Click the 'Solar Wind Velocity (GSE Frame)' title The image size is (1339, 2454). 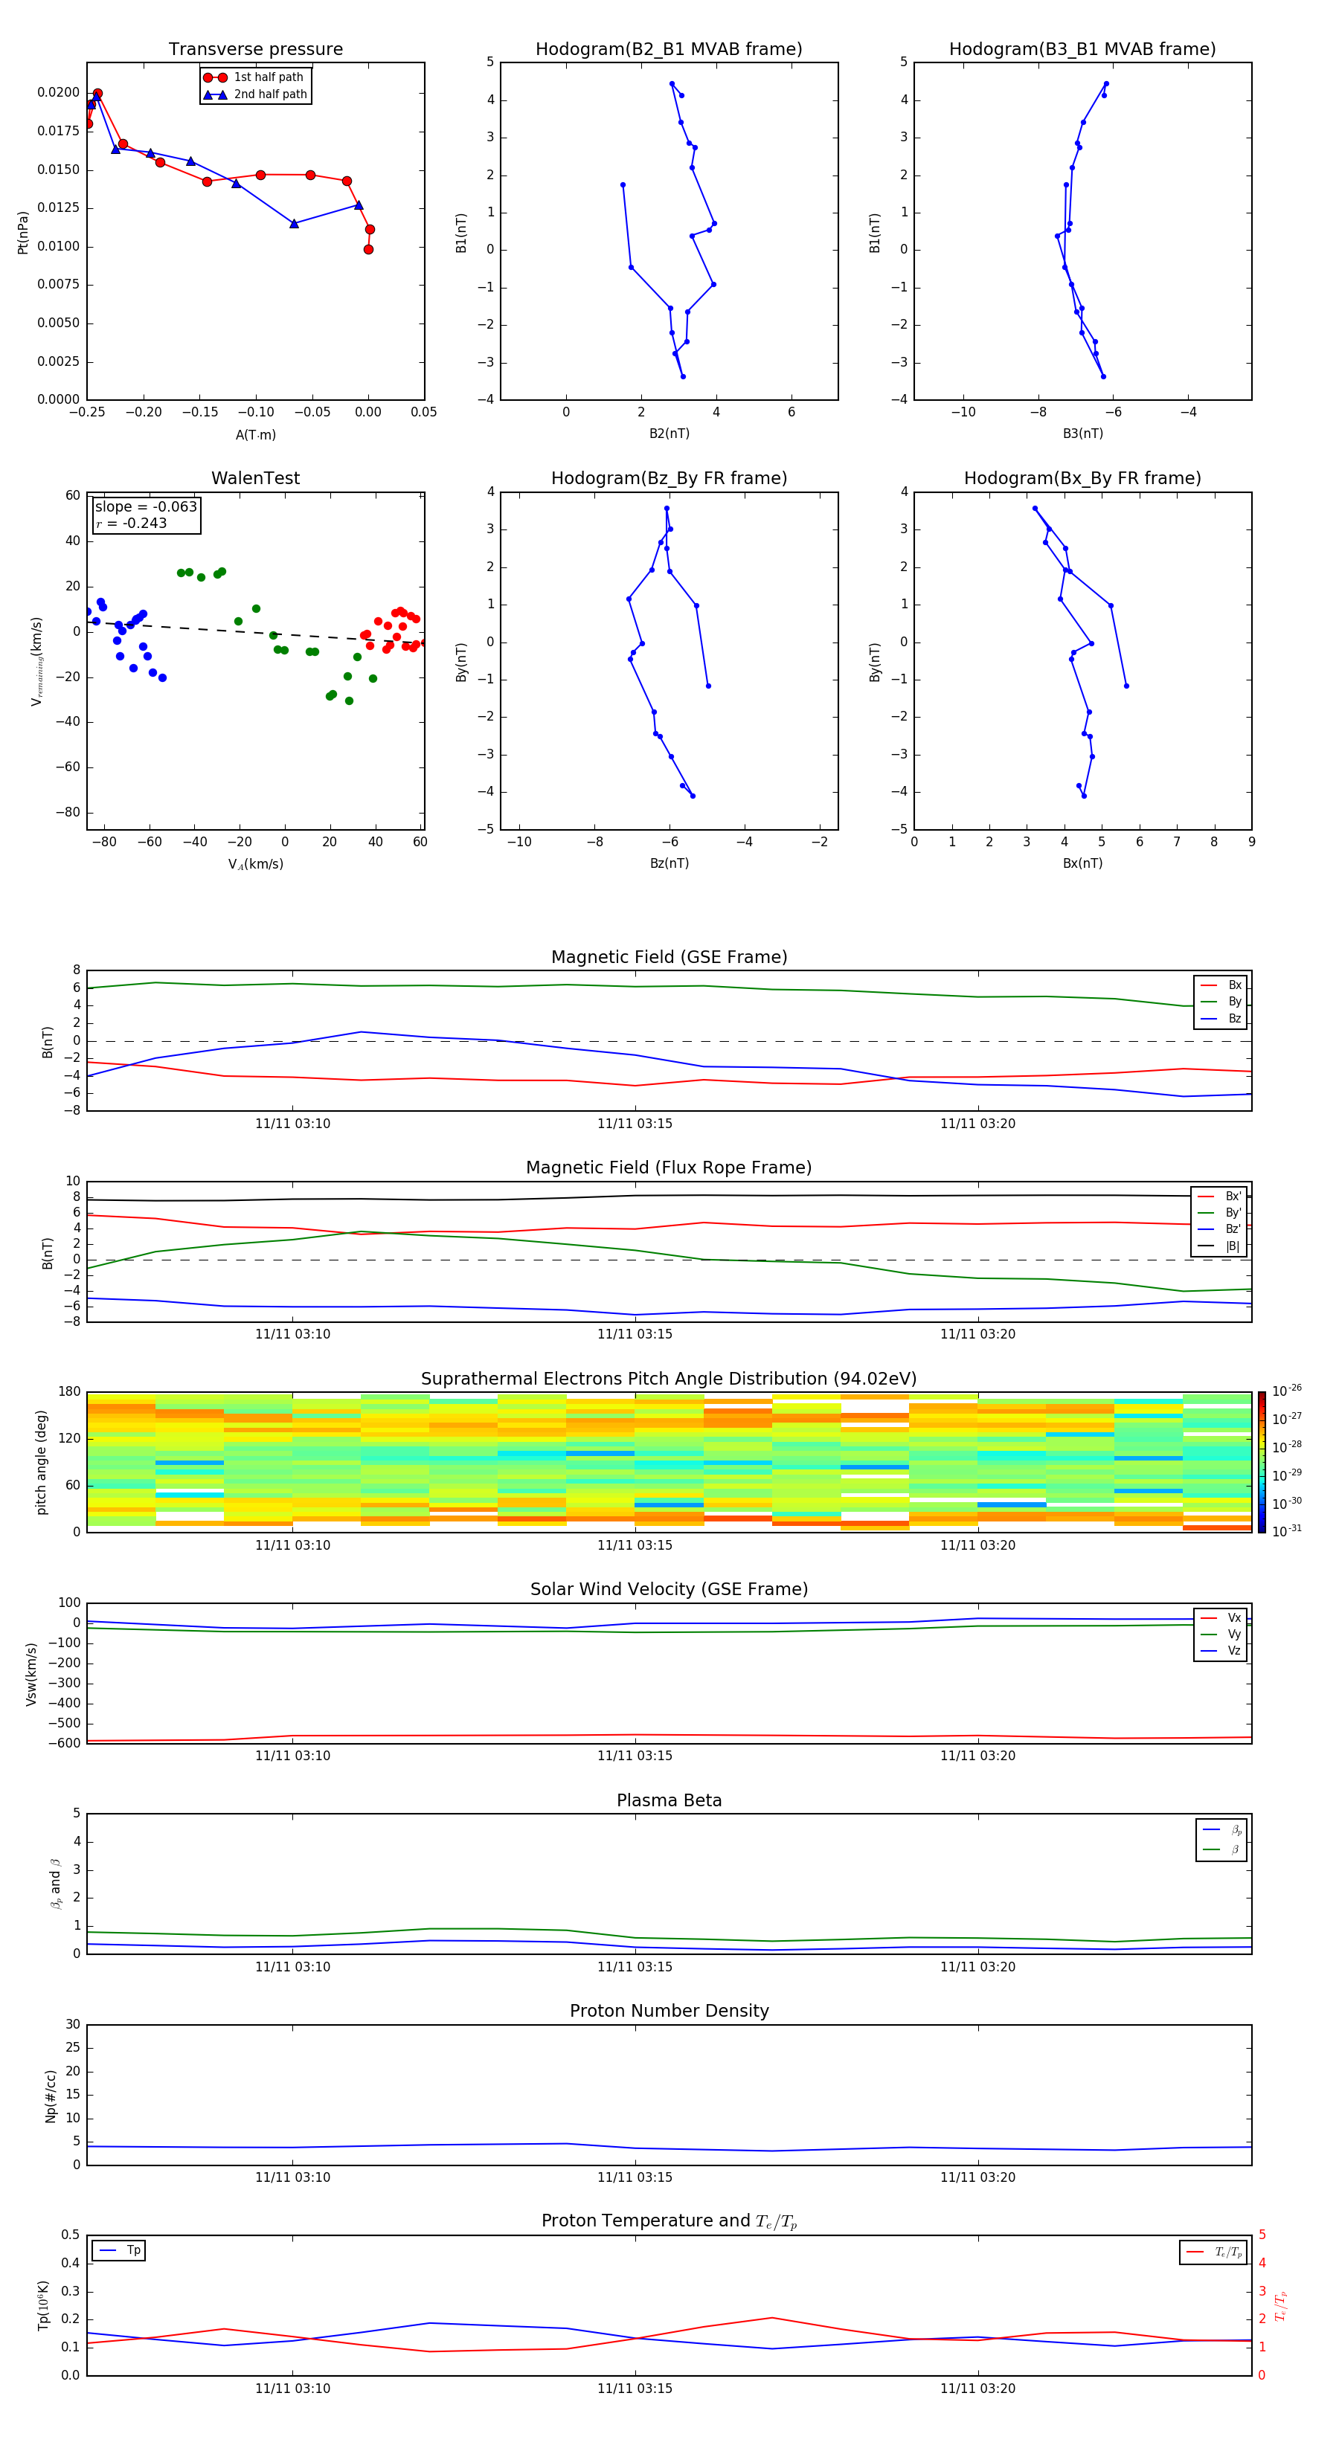click(669, 1590)
